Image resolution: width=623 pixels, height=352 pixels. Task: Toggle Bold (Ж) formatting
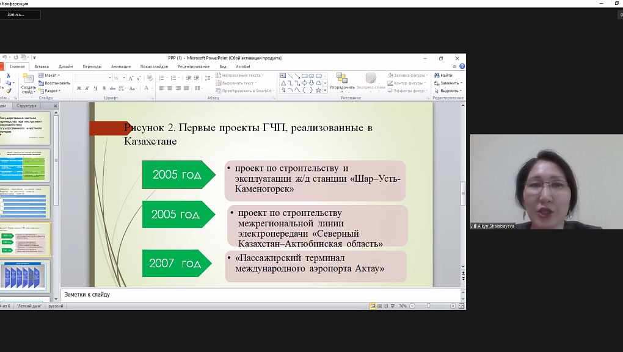[79, 88]
